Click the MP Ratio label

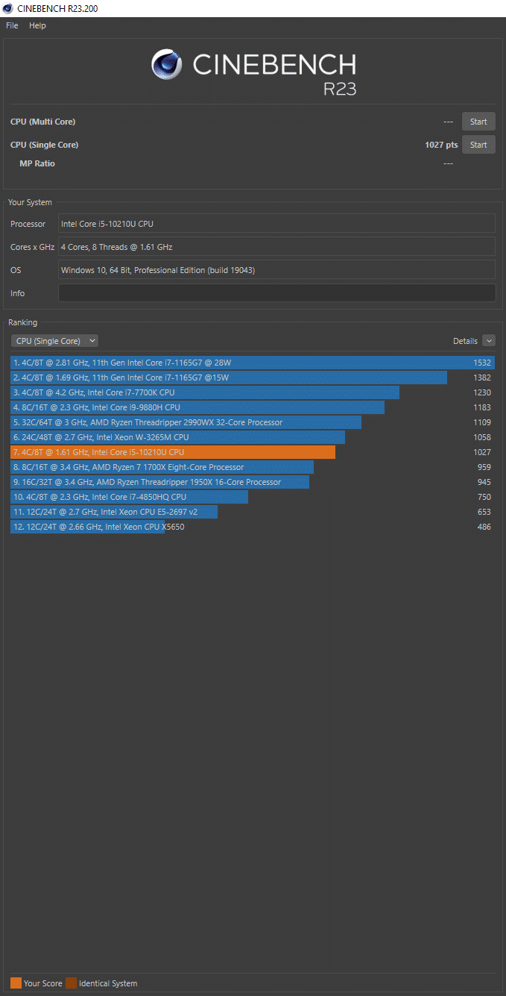pyautogui.click(x=37, y=163)
